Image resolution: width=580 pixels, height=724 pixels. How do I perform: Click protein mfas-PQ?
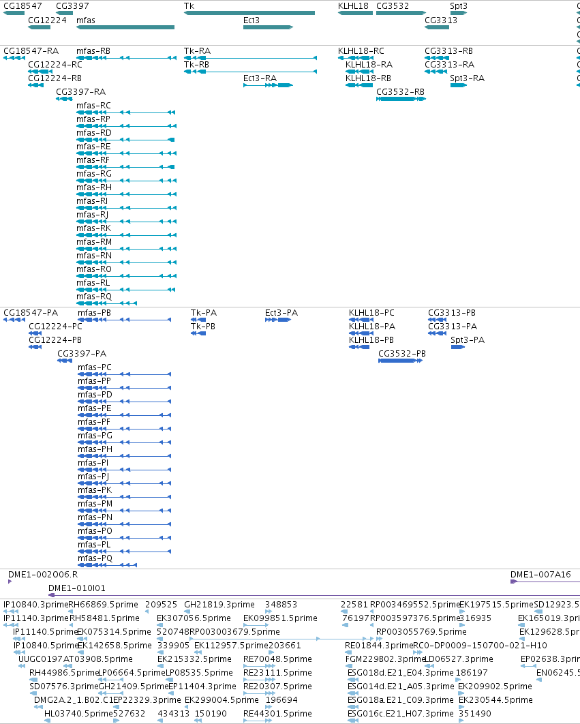click(x=107, y=565)
